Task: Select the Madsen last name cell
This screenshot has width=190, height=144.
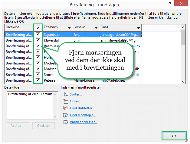Action: 50,69
